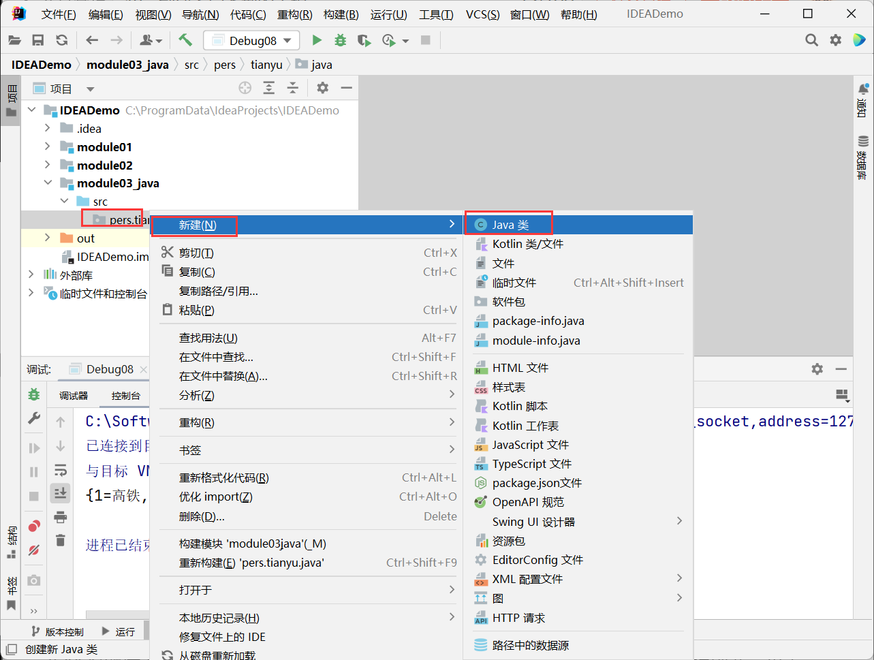Click the wrench icon in debug panel
This screenshot has width=874, height=660.
click(x=33, y=418)
